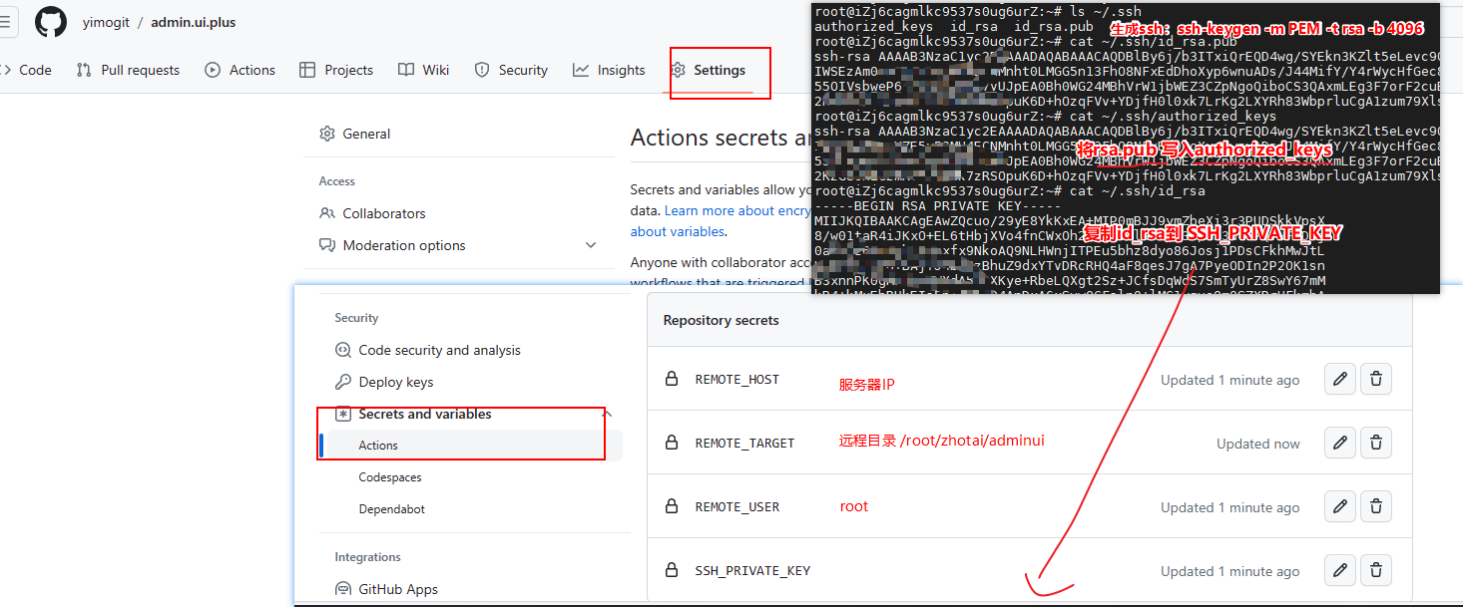Click the lock icon beside SSH_PRIVATE_KEY
Image resolution: width=1463 pixels, height=607 pixels.
tap(672, 570)
